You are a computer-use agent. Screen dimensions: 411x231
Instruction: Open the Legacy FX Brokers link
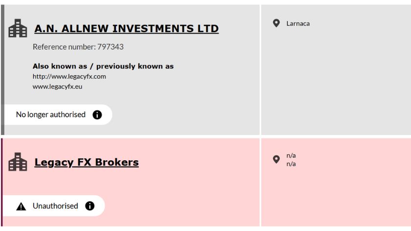click(x=86, y=162)
